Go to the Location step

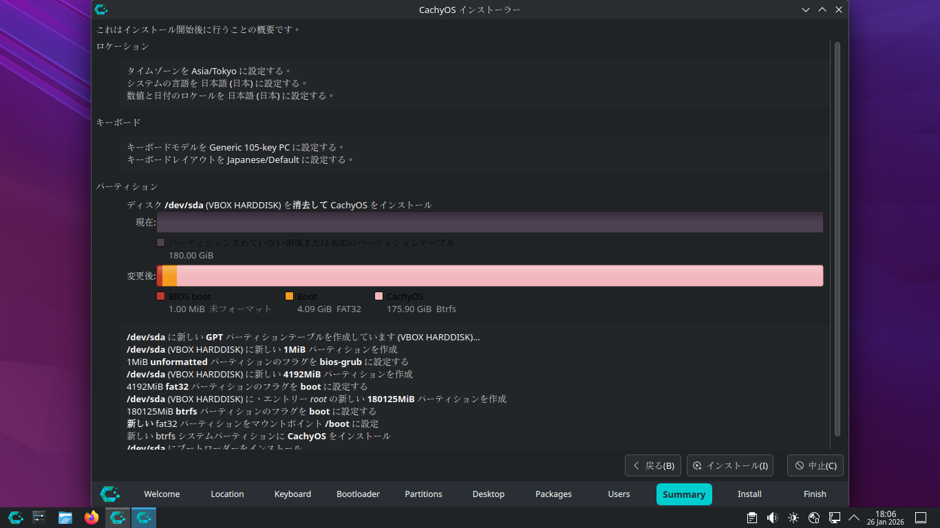227,494
